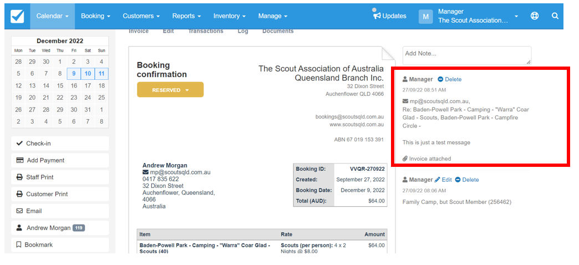This screenshot has height=265, width=579.
Task: Open the Reports dropdown
Action: click(x=186, y=16)
